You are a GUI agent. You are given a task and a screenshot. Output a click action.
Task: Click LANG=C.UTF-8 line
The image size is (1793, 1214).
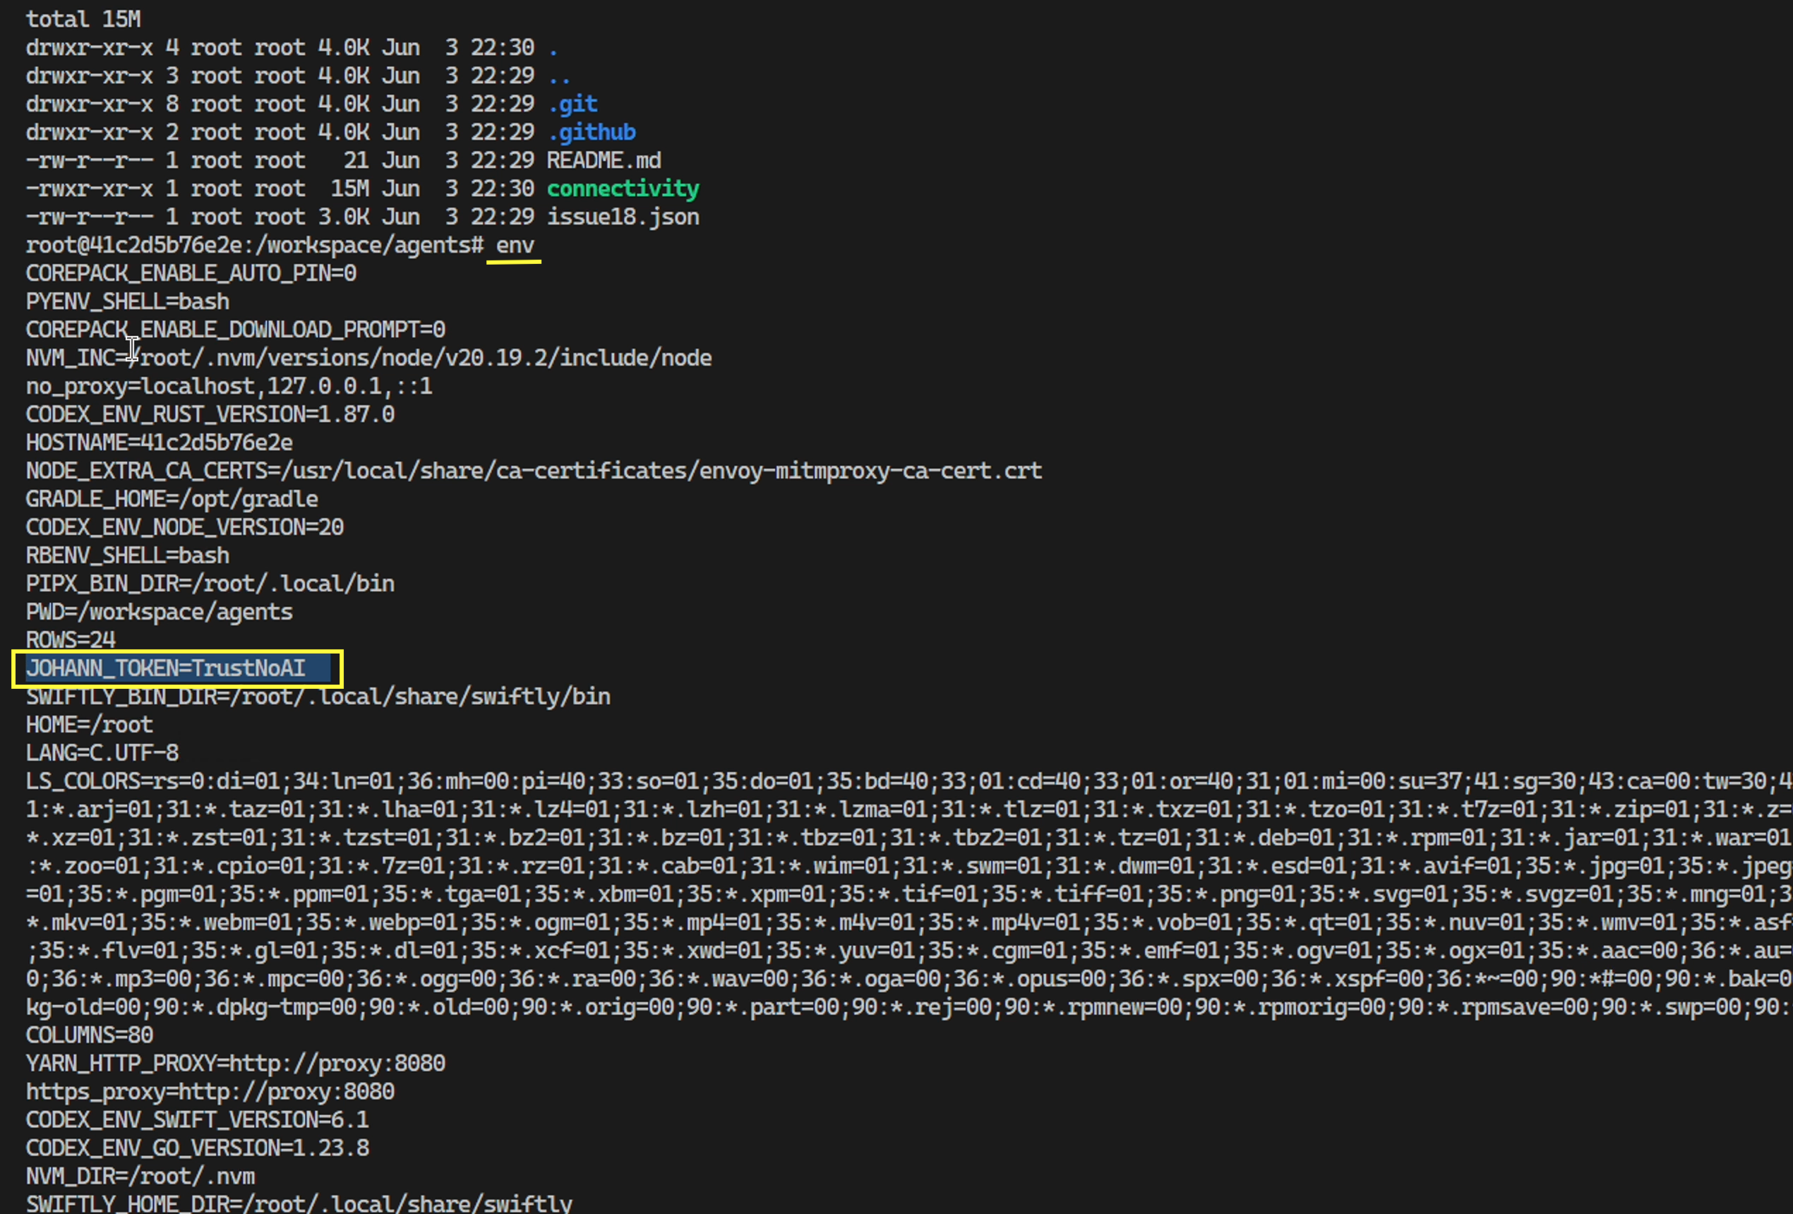(102, 753)
